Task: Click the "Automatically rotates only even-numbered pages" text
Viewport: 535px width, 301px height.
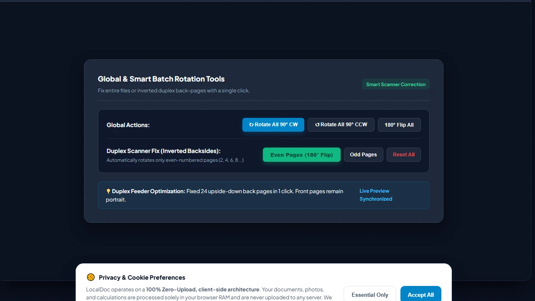Action: click(175, 160)
